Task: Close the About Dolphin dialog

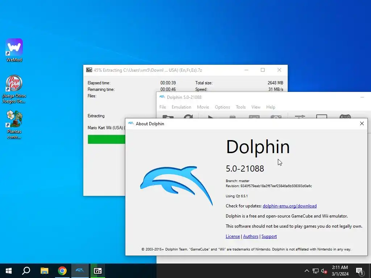Action: click(x=362, y=123)
